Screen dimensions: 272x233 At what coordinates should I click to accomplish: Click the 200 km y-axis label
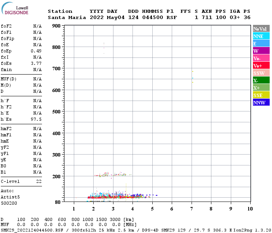[x=56, y=176]
